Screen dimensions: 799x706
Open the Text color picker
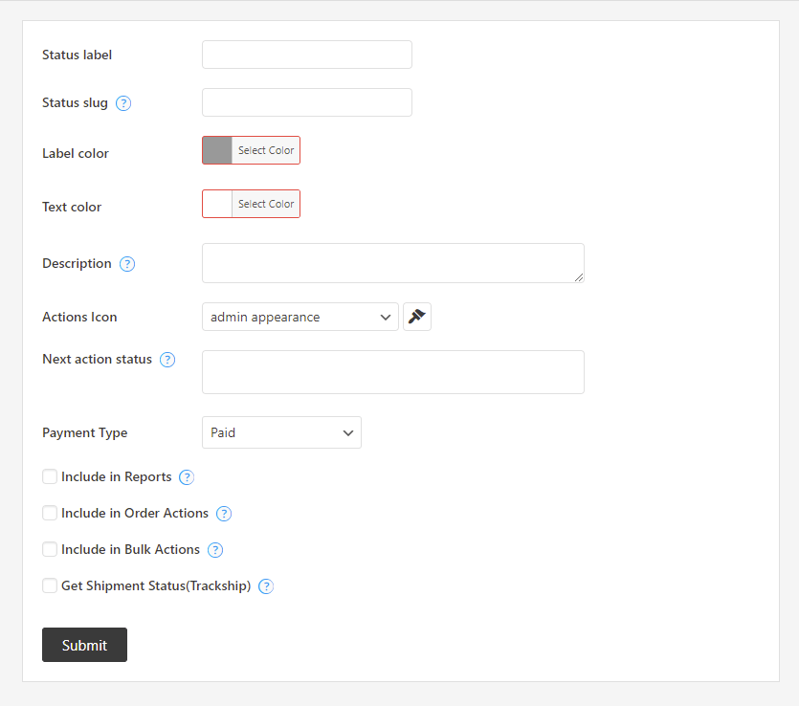coord(265,204)
